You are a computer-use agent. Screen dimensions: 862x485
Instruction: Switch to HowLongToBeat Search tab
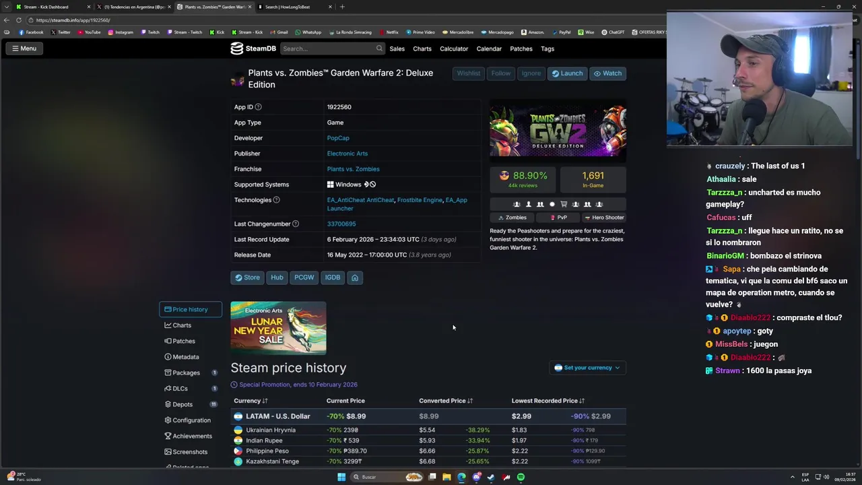(x=294, y=7)
